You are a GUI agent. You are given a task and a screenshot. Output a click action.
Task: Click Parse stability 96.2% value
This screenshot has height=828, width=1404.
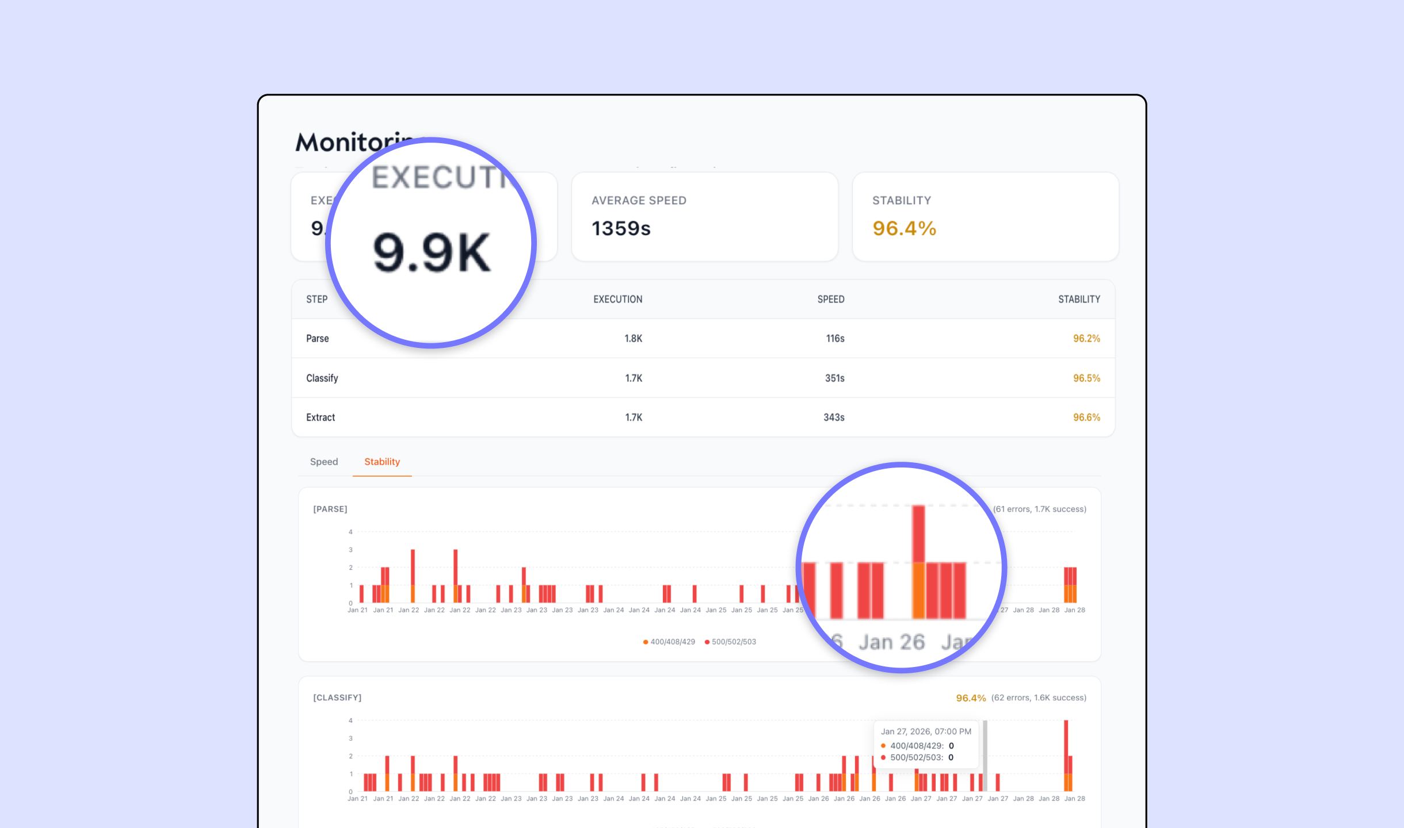tap(1086, 339)
